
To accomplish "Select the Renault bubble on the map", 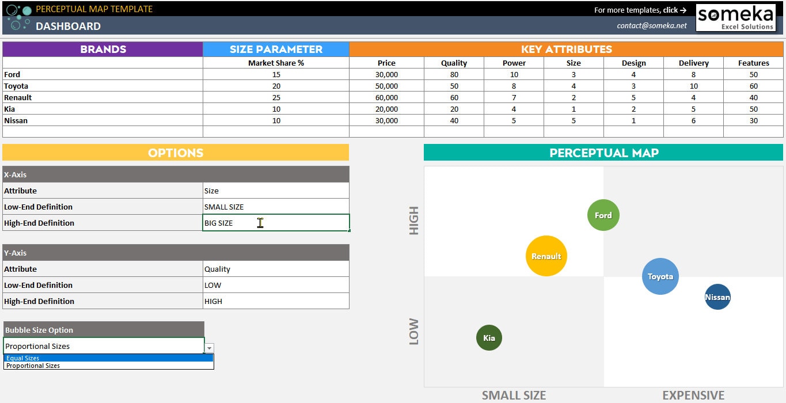I will tap(546, 255).
